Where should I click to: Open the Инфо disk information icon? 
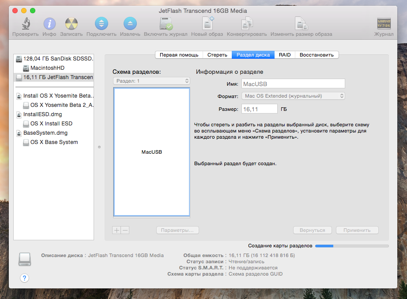[x=49, y=24]
